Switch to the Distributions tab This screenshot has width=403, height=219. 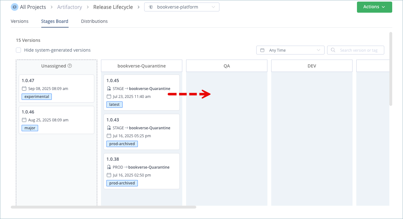[x=94, y=21]
